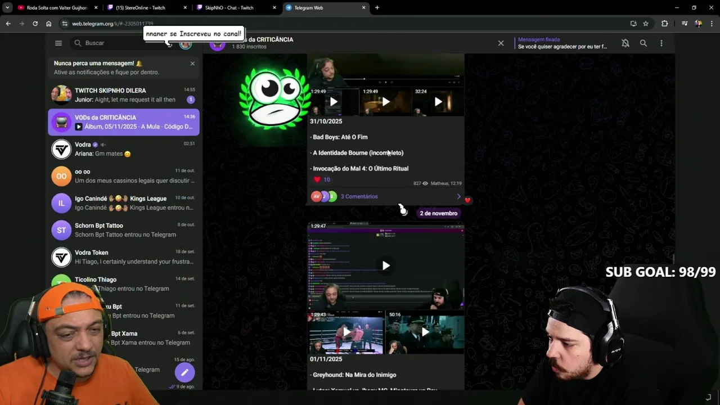The height and width of the screenshot is (405, 720).
Task: Search inside the channel via the magnifier icon
Action: [x=643, y=43]
